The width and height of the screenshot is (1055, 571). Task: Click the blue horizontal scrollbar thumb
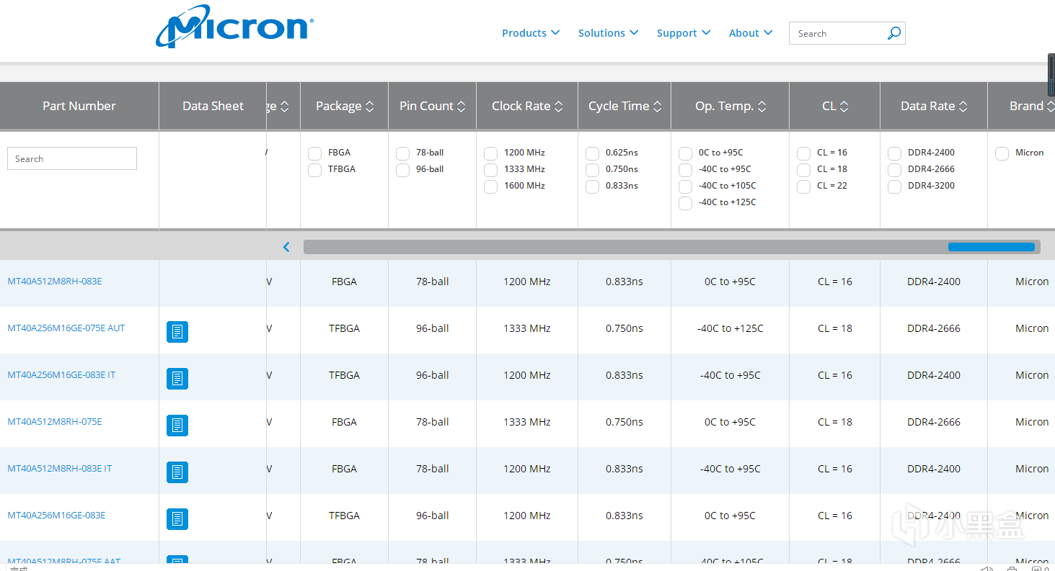[991, 247]
